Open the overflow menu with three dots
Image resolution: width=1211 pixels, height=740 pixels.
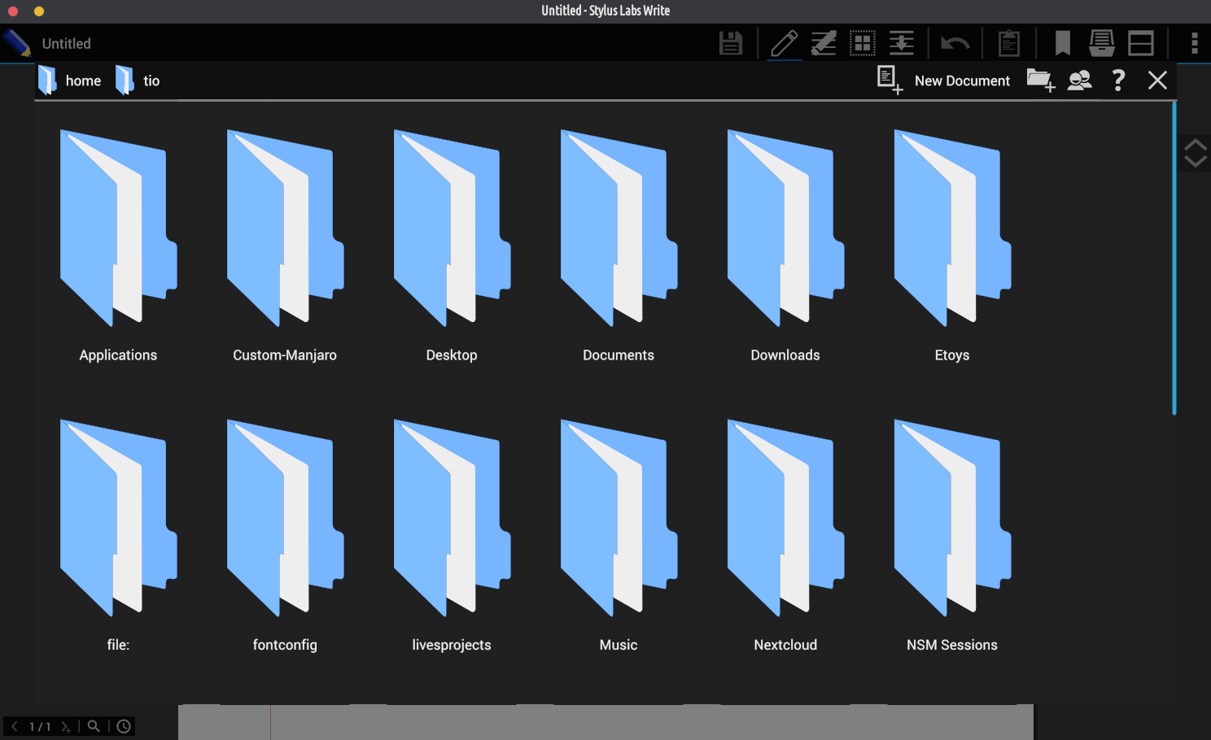tap(1195, 43)
